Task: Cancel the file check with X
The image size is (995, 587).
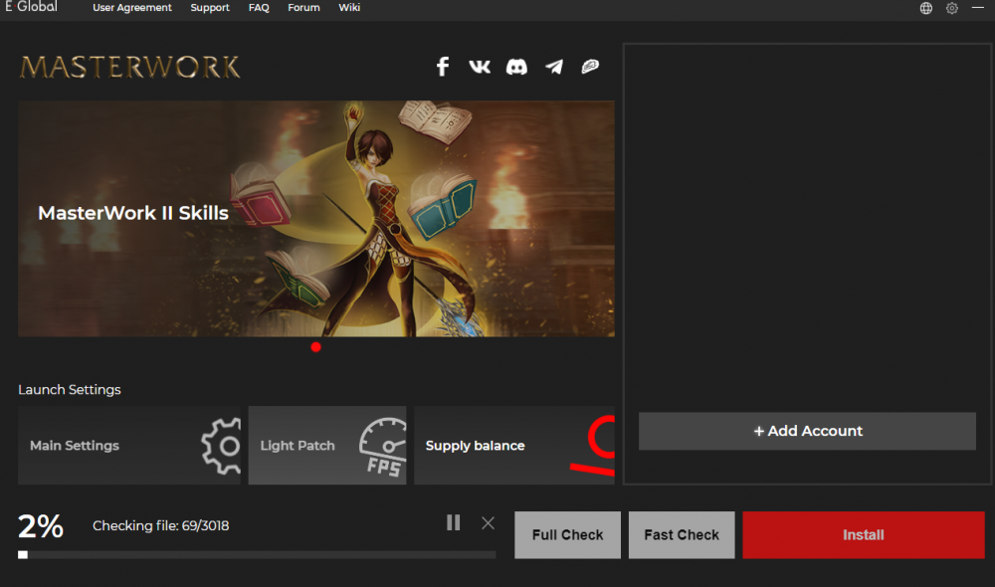Action: coord(488,522)
